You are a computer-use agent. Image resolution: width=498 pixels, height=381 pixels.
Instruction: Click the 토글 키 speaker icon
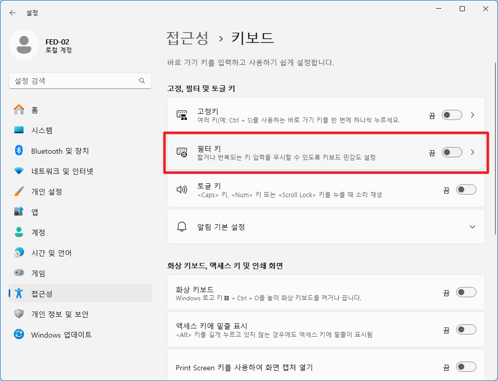(182, 189)
